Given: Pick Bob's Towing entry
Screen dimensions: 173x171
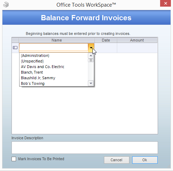Looking at the screenshot, I should coord(33,83).
